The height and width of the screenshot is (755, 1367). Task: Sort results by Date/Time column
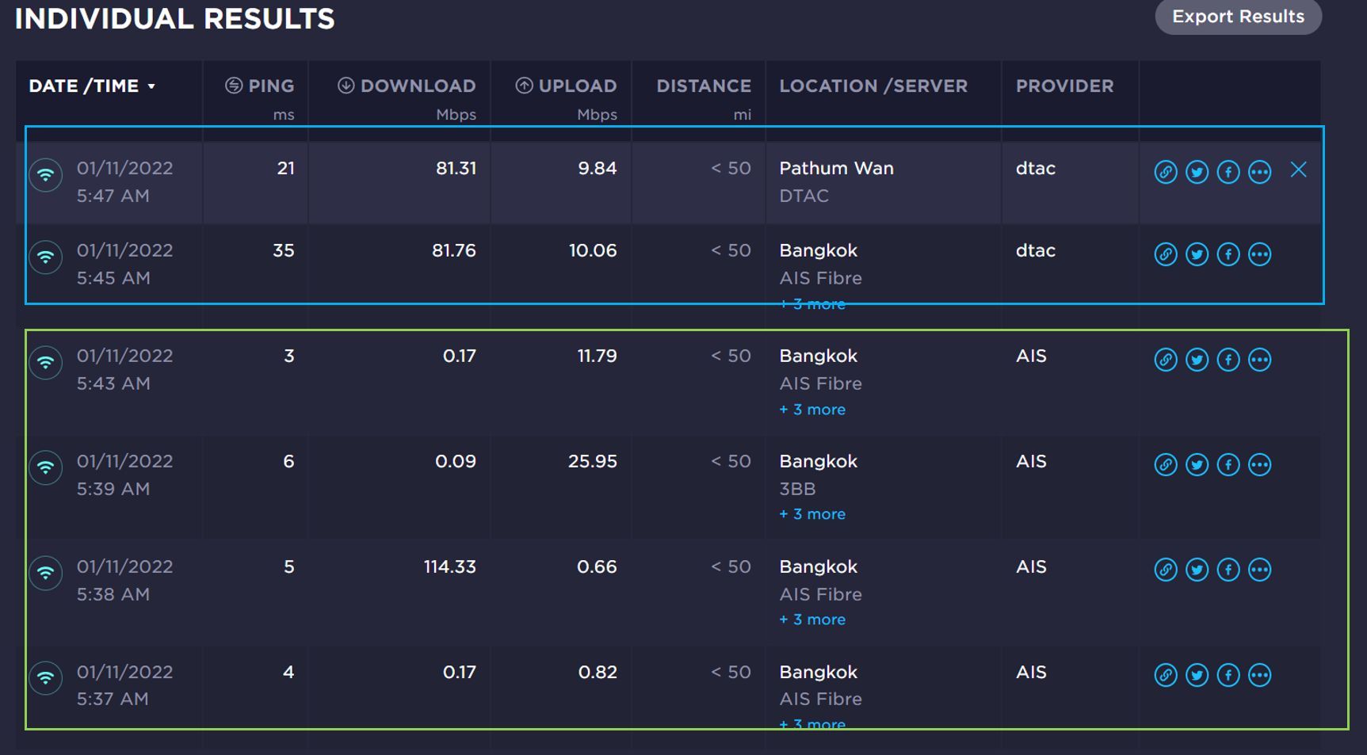pos(92,86)
